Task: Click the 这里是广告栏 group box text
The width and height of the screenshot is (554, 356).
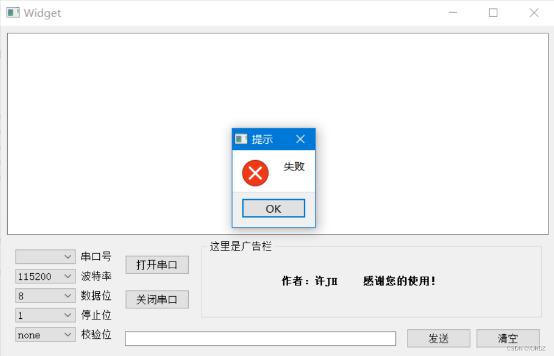Action: pos(240,246)
